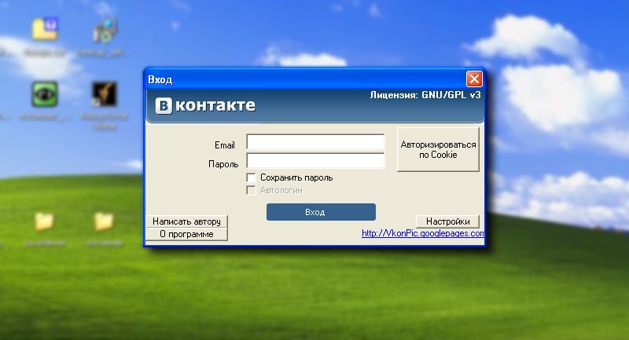Toggle the disabled Автологин checkbox
The width and height of the screenshot is (629, 340).
251,190
